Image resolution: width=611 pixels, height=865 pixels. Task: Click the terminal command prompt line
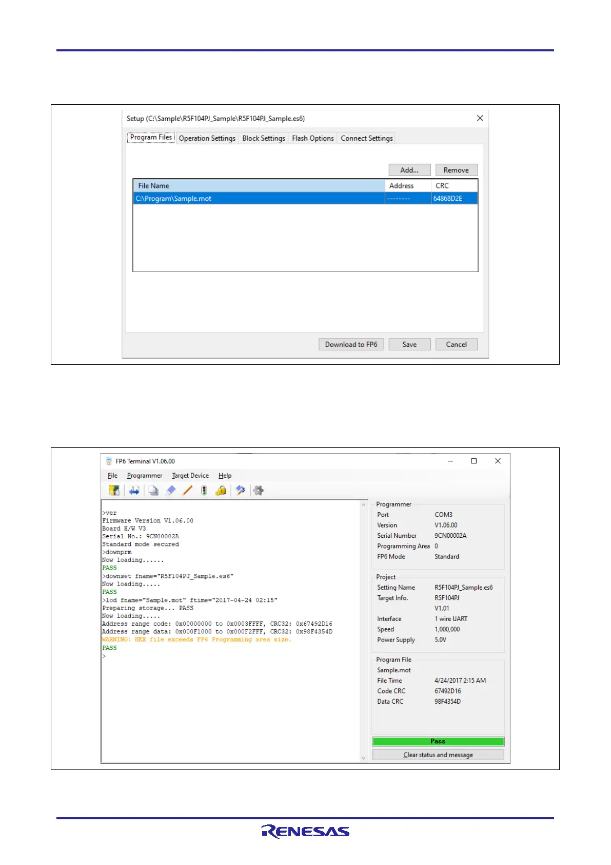tap(104, 656)
